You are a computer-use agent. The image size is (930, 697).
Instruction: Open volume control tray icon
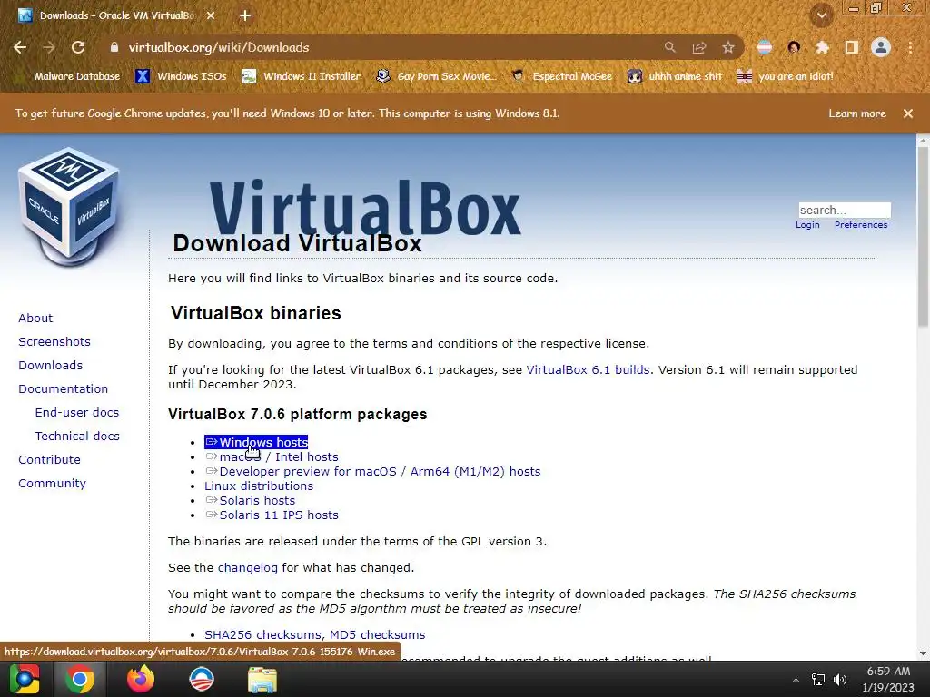[840, 680]
